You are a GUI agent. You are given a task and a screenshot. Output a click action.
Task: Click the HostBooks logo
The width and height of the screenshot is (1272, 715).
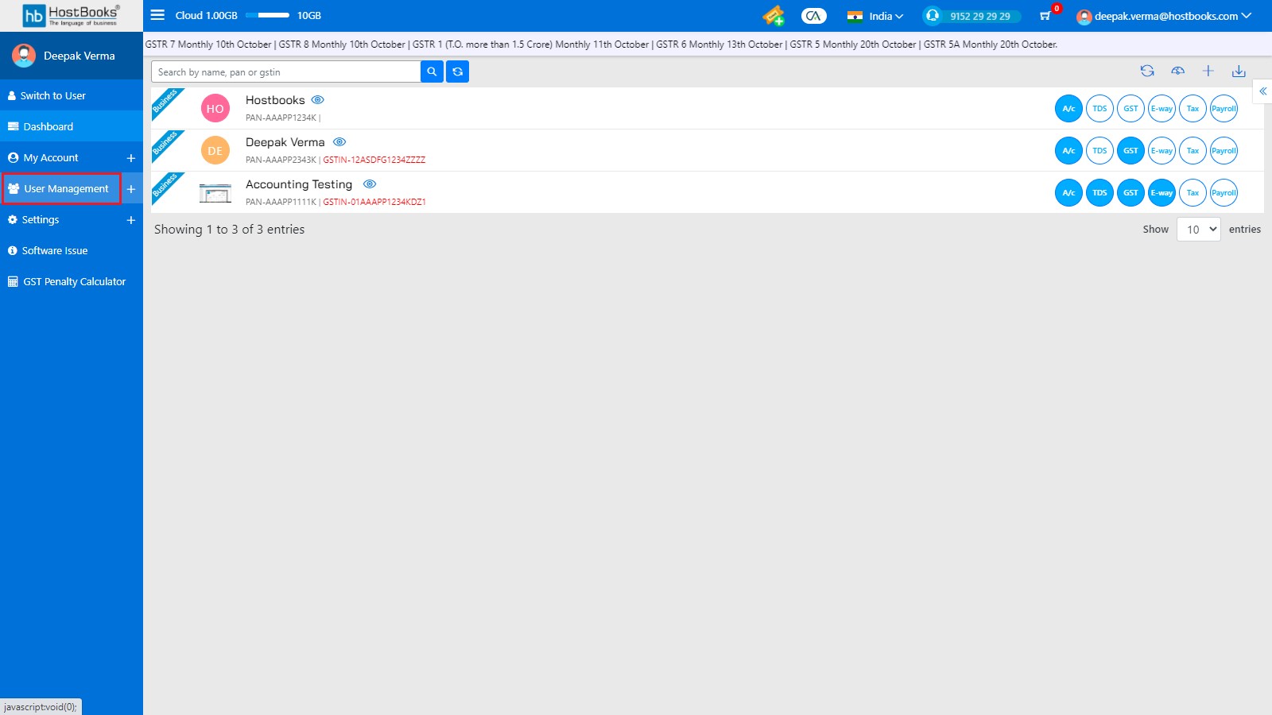tap(71, 15)
